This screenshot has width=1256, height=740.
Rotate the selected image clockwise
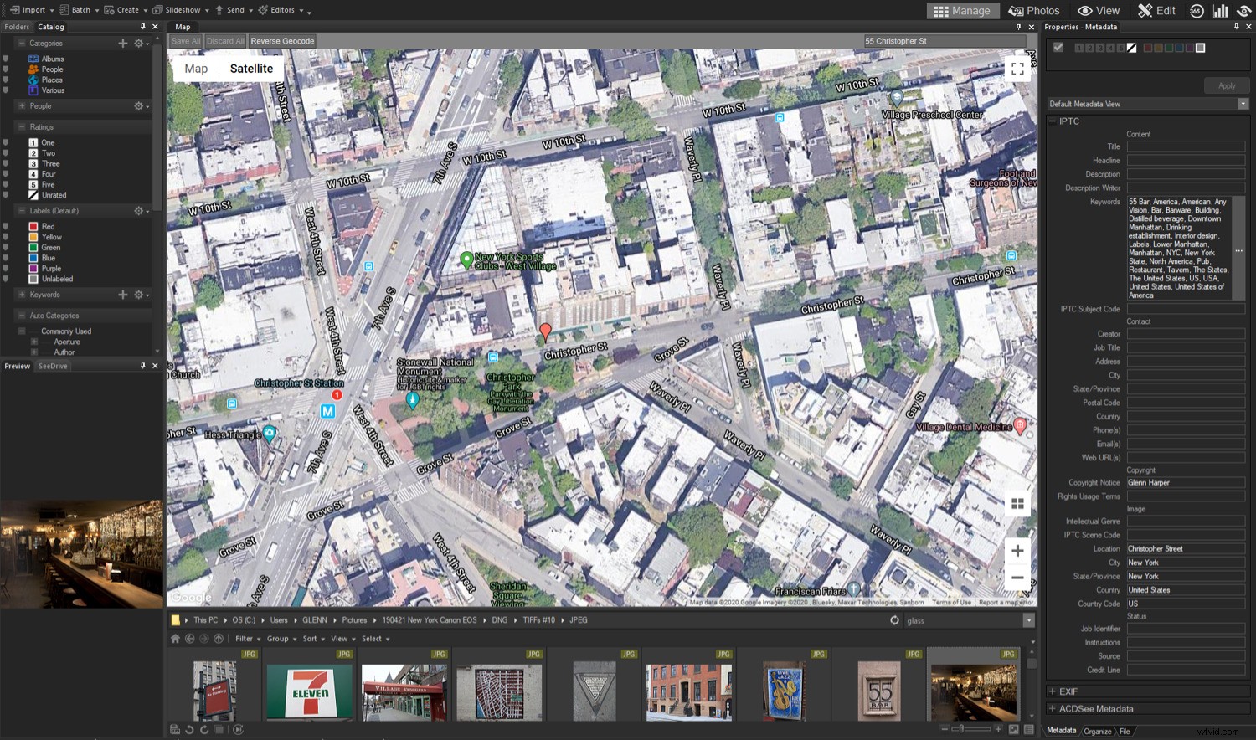tap(204, 730)
